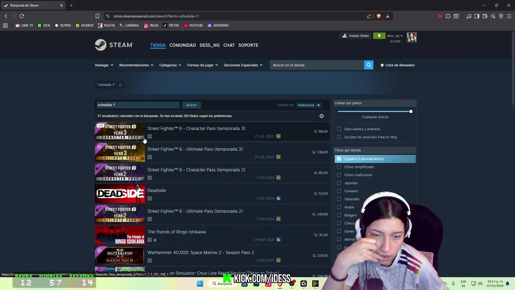Open the DESS_NG profile tab

click(x=210, y=45)
